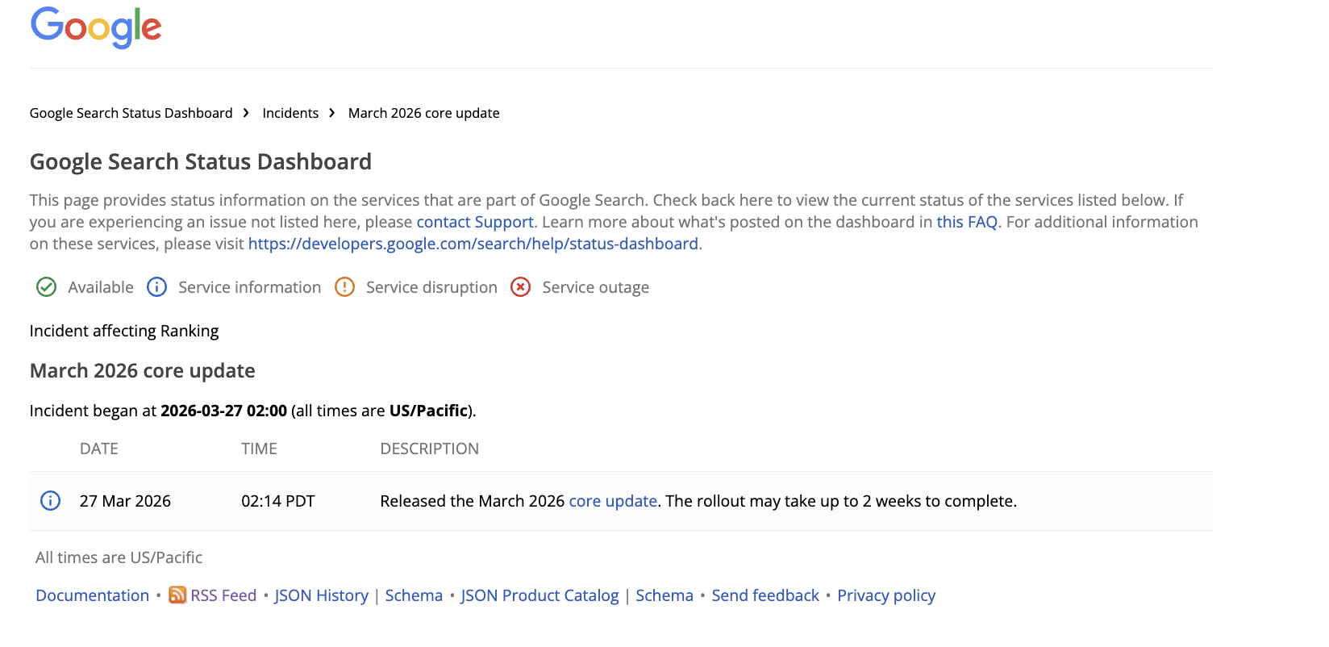
Task: Open the Incidents breadcrumb link
Action: [290, 113]
